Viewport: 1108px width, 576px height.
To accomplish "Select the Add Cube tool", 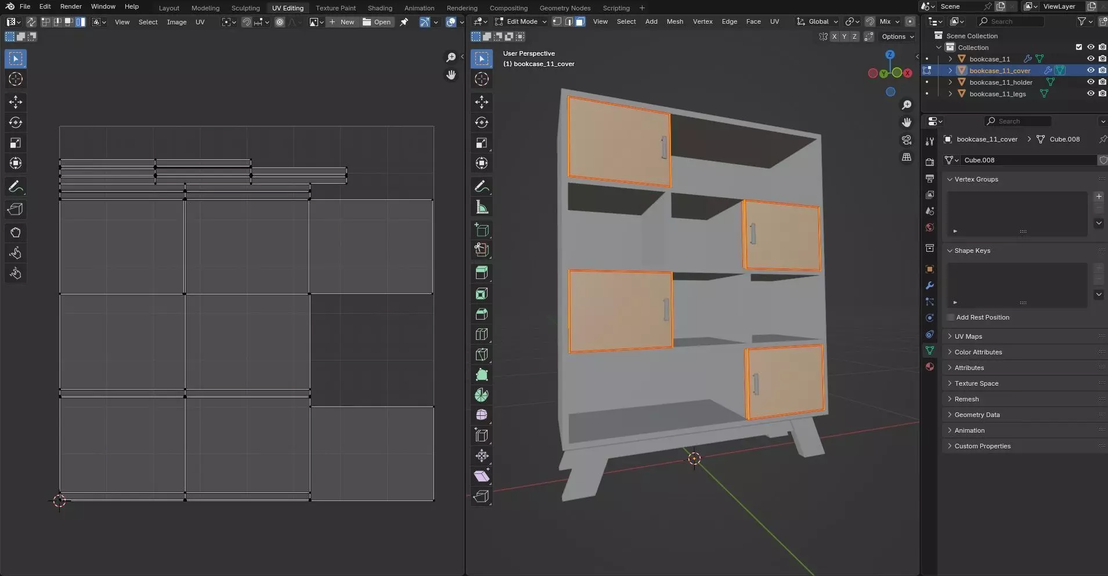I will 482,230.
